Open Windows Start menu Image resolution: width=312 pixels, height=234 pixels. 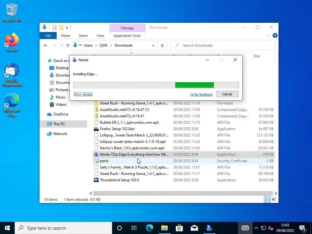[x=7, y=228]
